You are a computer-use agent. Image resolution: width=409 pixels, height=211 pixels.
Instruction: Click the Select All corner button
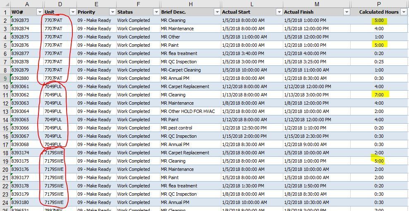[x=5, y=4]
